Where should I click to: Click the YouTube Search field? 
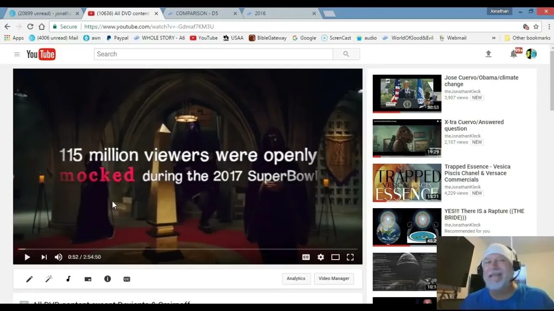(x=213, y=54)
